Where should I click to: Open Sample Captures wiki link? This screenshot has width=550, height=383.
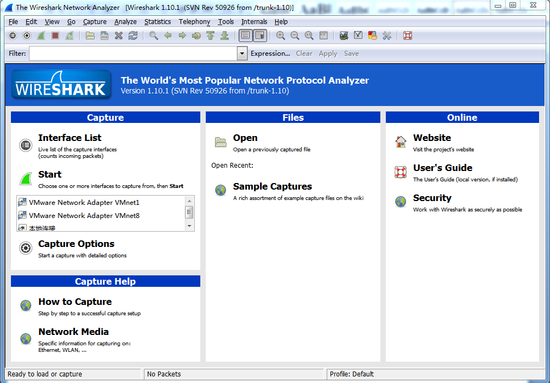coord(273,187)
